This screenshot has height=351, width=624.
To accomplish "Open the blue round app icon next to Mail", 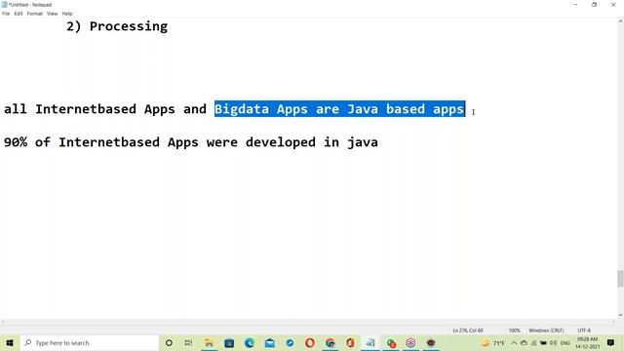I will click(290, 342).
